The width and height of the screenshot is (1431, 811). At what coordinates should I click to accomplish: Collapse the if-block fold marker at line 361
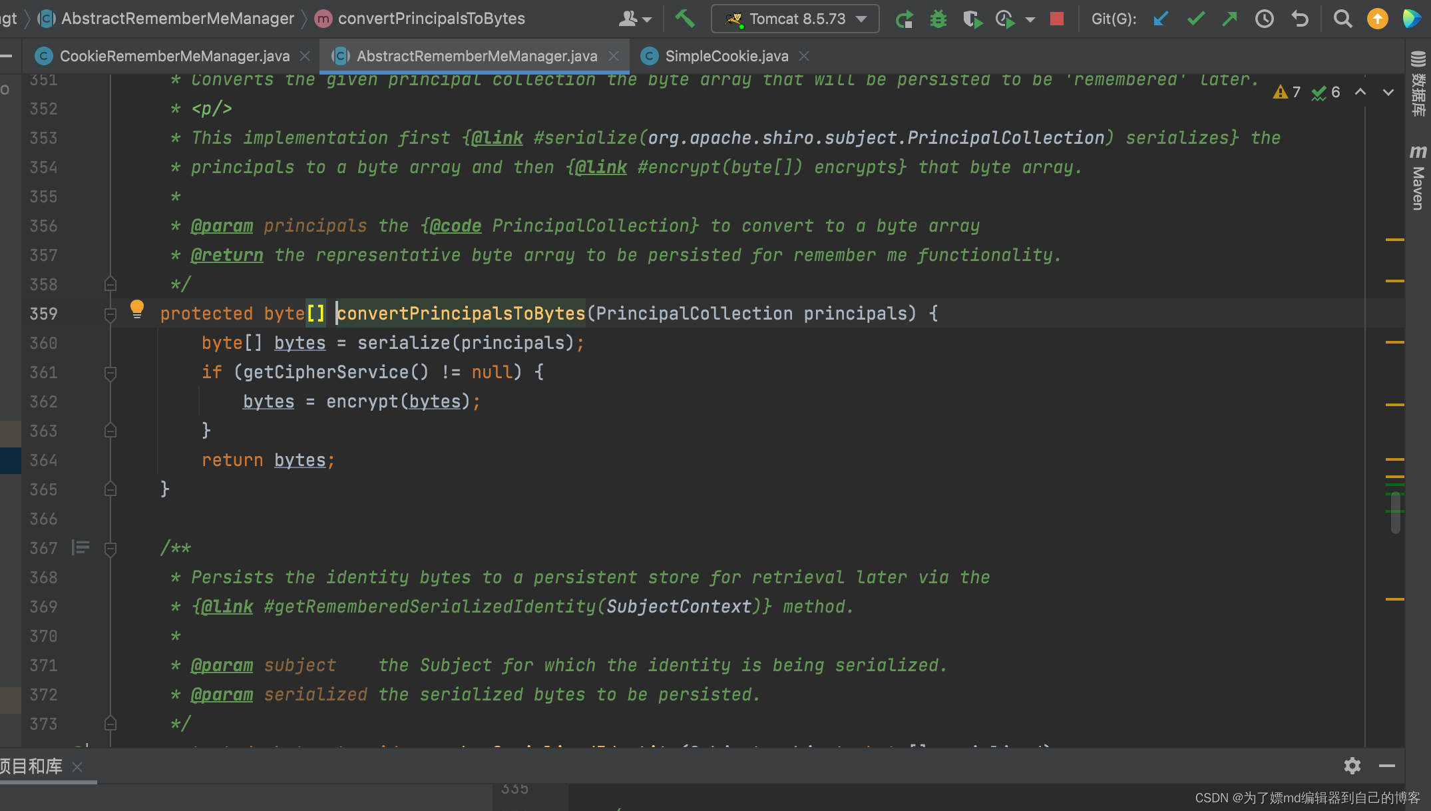click(x=110, y=372)
